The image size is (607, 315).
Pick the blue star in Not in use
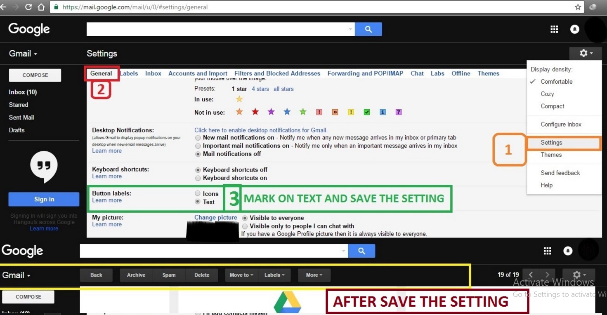coord(287,112)
